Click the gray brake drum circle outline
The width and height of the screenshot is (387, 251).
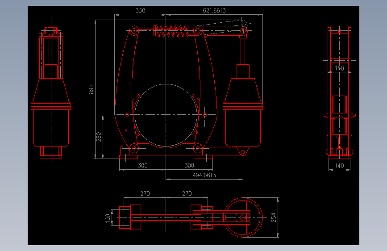(x=166, y=115)
